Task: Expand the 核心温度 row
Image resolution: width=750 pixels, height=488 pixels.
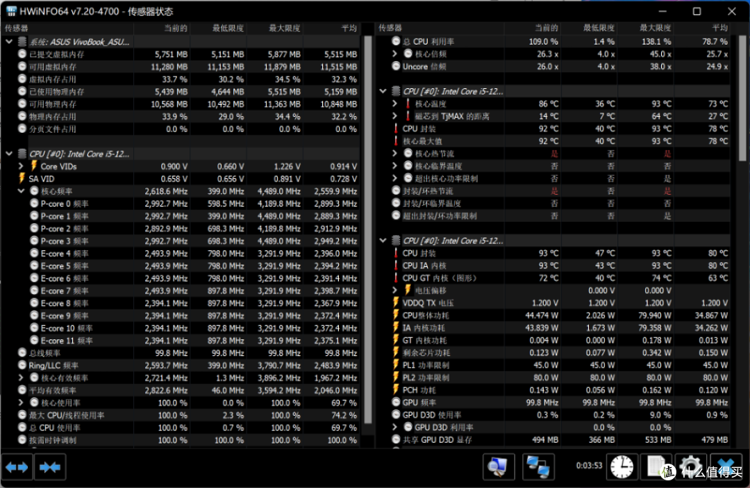Action: pyautogui.click(x=395, y=104)
